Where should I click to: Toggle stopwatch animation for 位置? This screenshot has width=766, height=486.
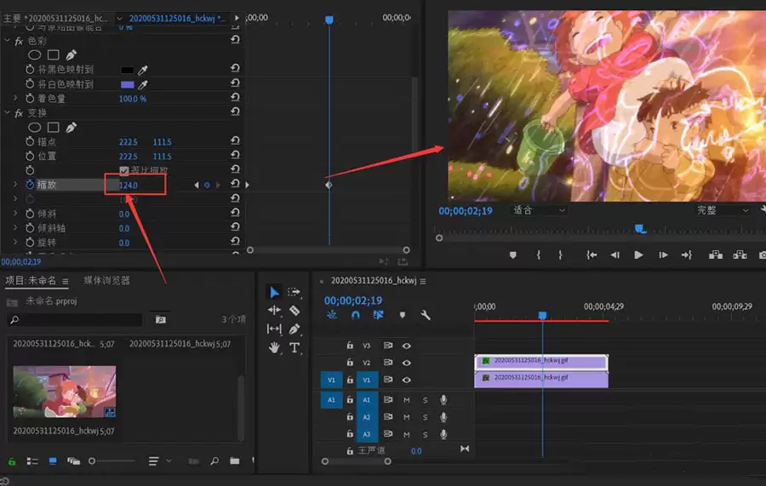click(x=30, y=157)
